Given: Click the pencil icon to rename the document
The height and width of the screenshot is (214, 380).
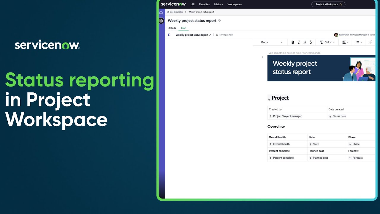Looking at the screenshot, I should click(210, 35).
